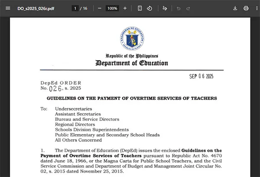Image resolution: width=260 pixels, height=177 pixels.
Task: Click 'Schools Division Superintendents' line
Action: click(92, 130)
